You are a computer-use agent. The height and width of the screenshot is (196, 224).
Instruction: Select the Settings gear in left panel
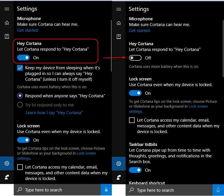click(x=7, y=163)
